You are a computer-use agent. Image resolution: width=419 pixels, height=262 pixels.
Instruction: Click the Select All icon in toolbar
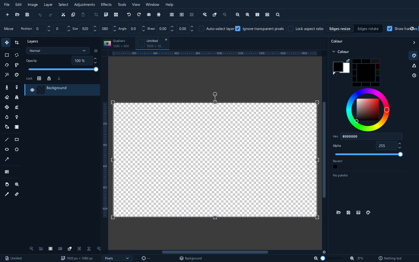click(x=172, y=15)
